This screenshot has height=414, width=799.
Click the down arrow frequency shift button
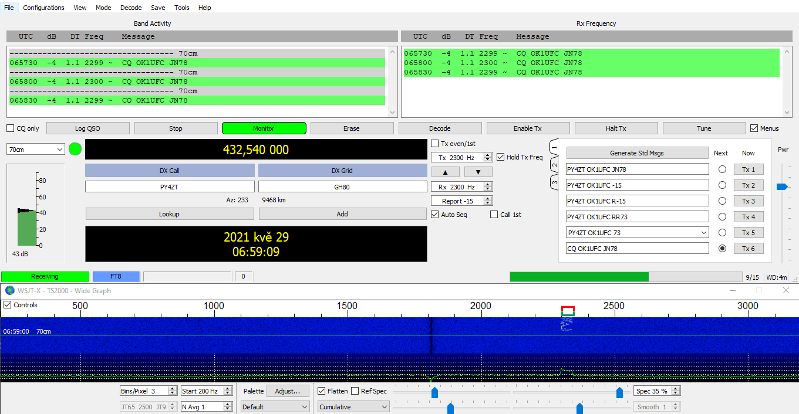(x=478, y=172)
